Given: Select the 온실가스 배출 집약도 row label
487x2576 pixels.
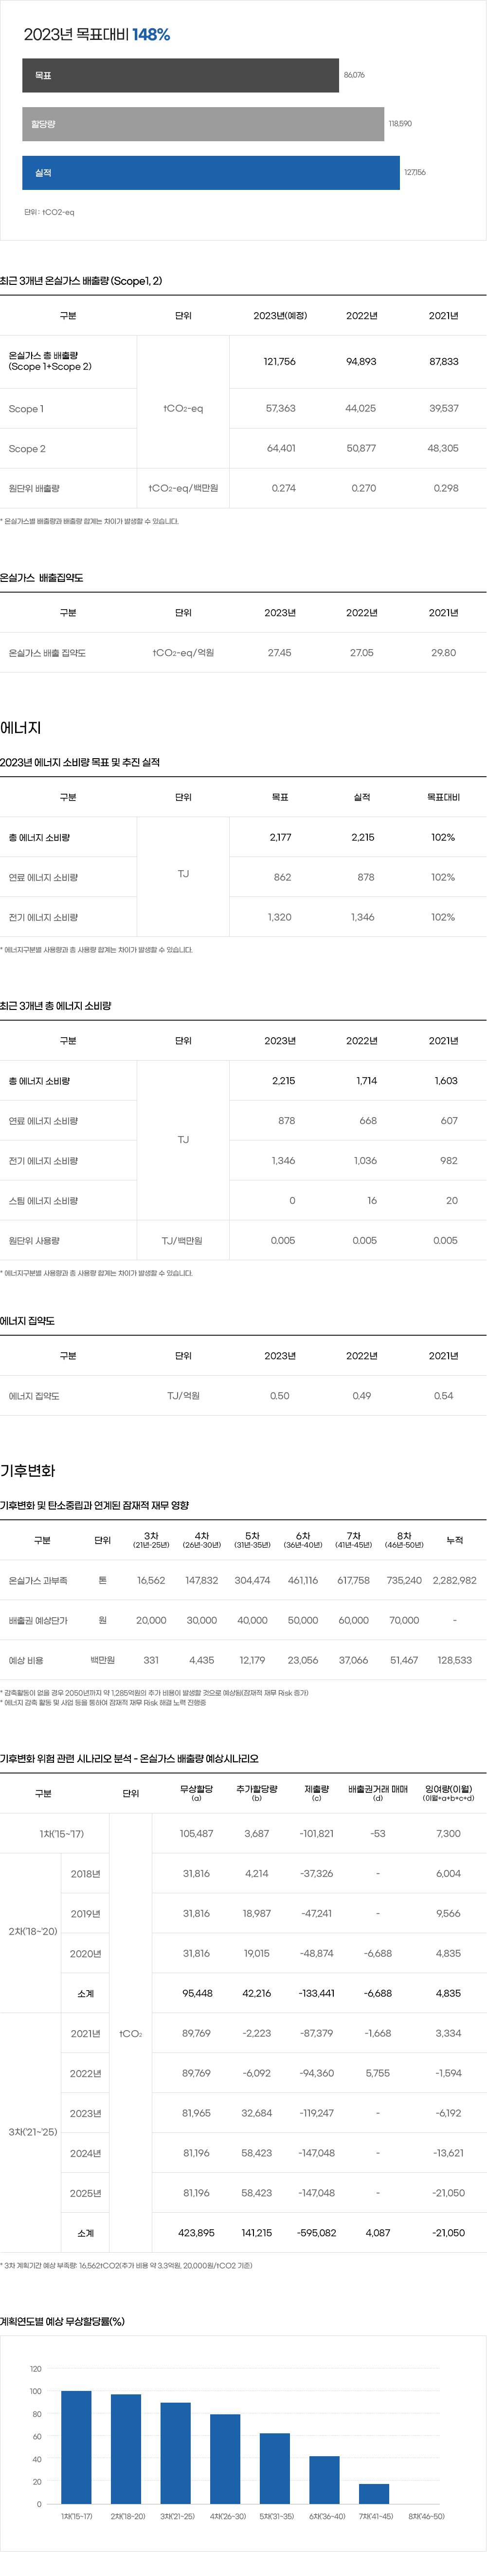Looking at the screenshot, I should (47, 653).
